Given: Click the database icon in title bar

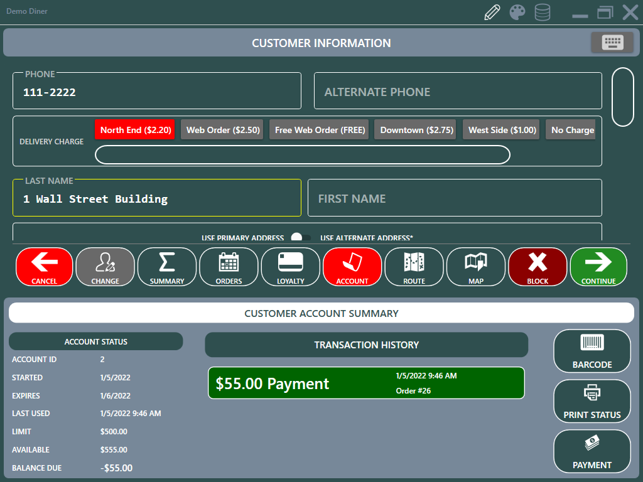Looking at the screenshot, I should pyautogui.click(x=542, y=13).
